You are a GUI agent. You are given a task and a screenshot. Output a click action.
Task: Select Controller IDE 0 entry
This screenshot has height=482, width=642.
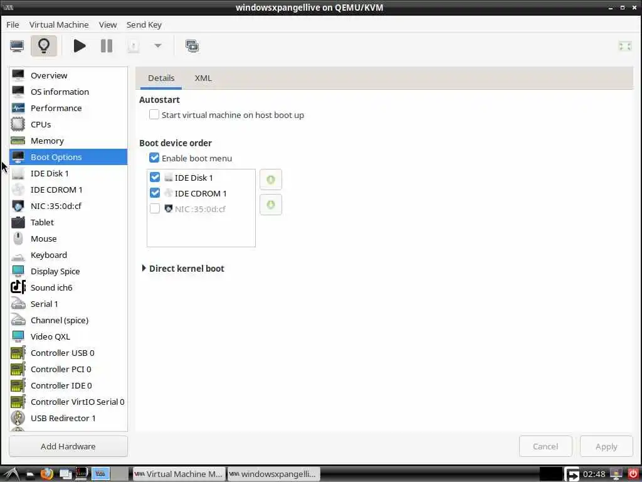pyautogui.click(x=68, y=386)
